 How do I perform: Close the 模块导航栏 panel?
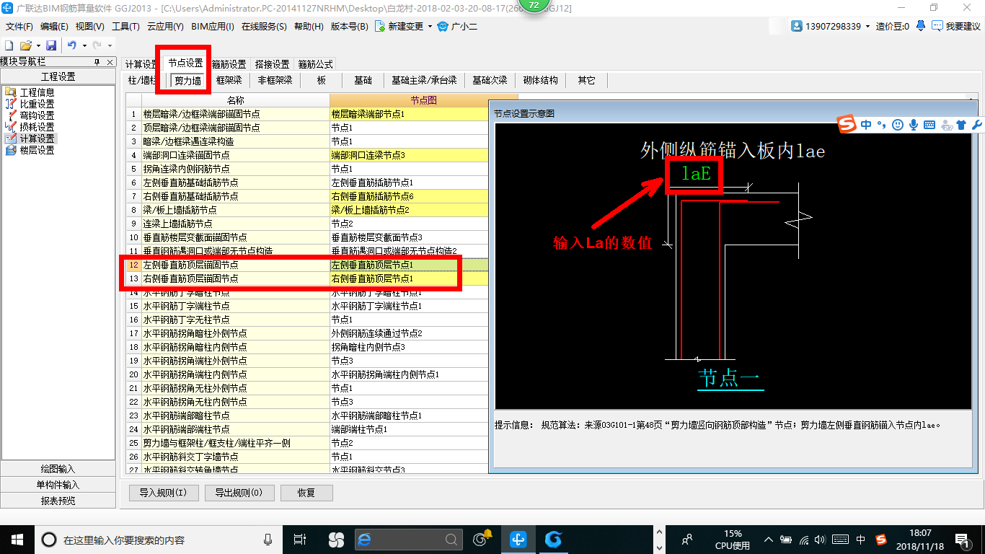[110, 62]
